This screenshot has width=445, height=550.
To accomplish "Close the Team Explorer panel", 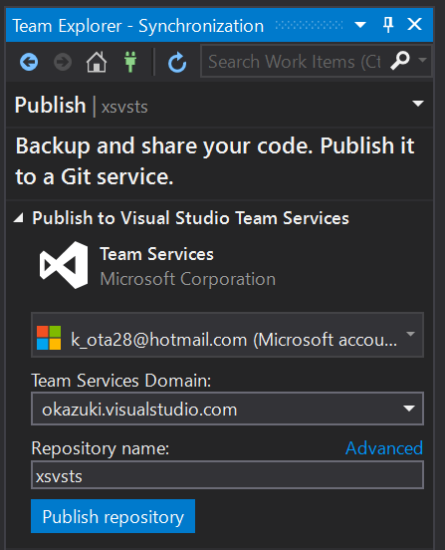I will (x=414, y=25).
